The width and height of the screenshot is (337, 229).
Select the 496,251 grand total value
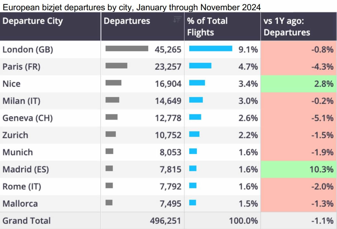tap(165, 221)
